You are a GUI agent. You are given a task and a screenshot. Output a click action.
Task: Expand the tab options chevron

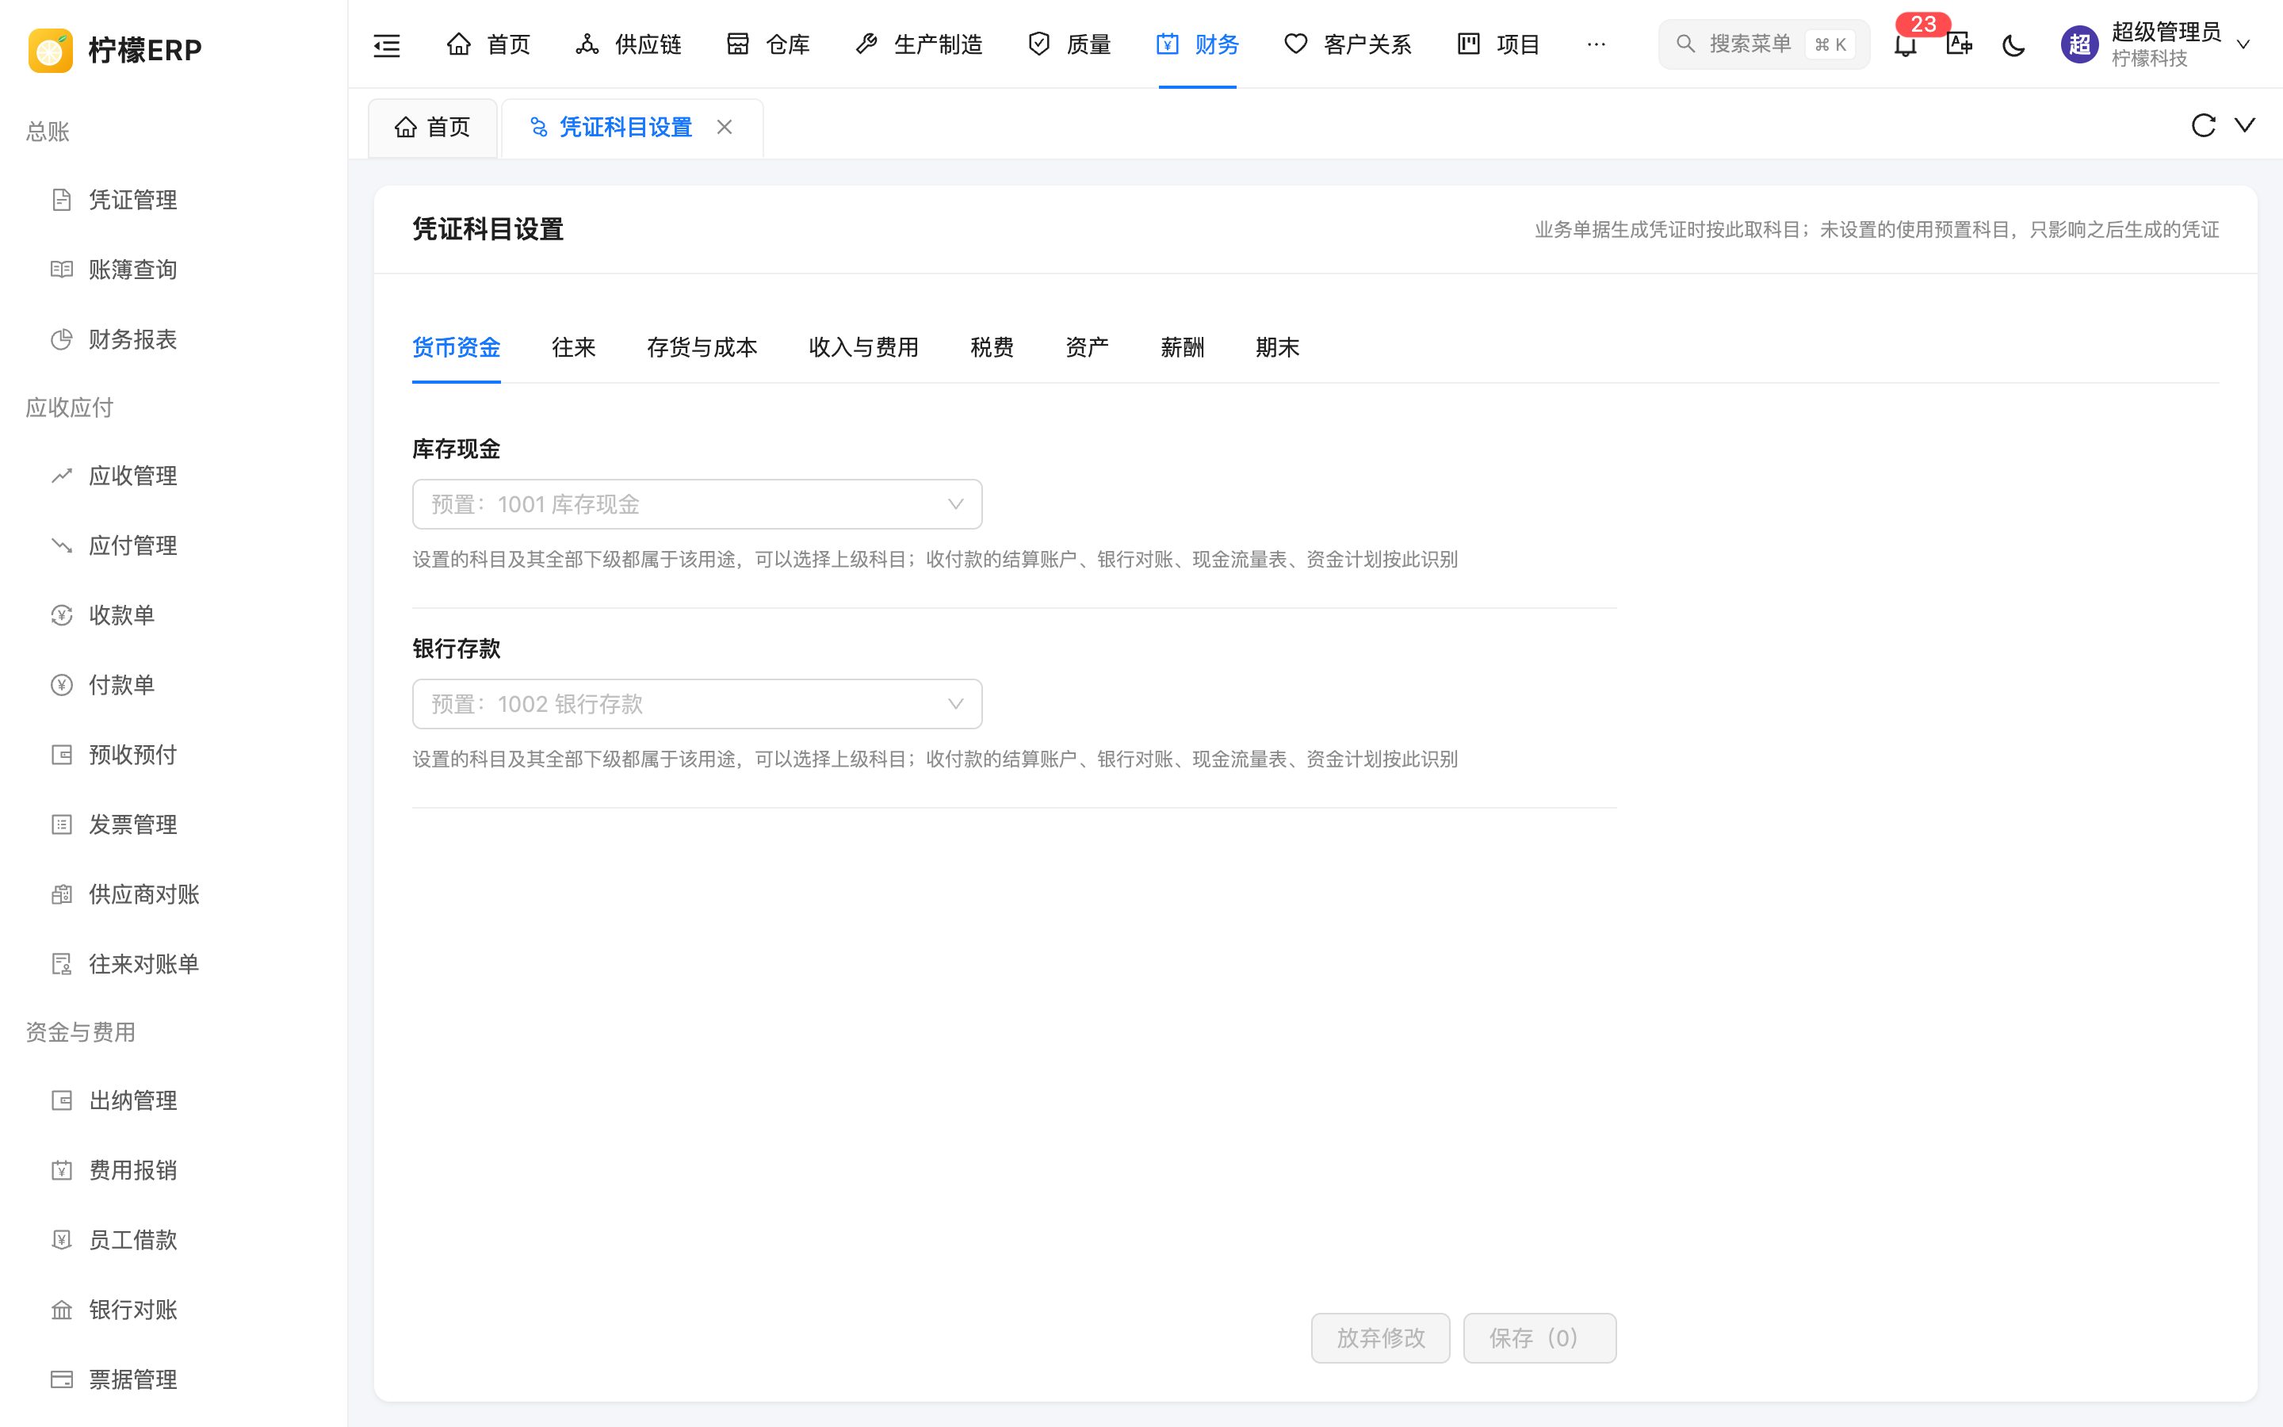click(2245, 125)
